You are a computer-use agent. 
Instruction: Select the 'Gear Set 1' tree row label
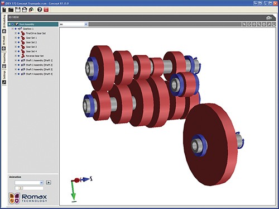(x=31, y=38)
